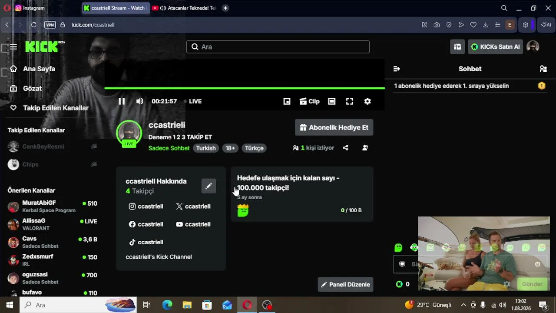556x313 pixels.
Task: Select the 18+ tag
Action: tap(230, 148)
